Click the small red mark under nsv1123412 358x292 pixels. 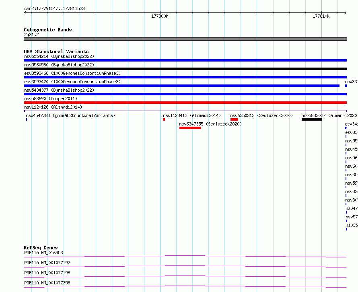point(164,119)
